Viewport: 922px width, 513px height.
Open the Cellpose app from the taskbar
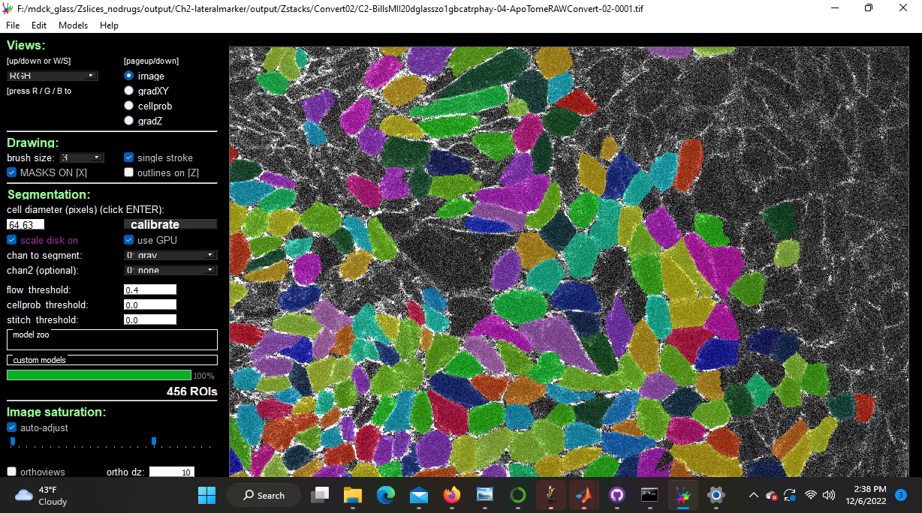click(682, 495)
